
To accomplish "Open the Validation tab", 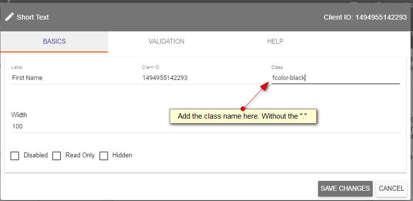I will pos(166,42).
